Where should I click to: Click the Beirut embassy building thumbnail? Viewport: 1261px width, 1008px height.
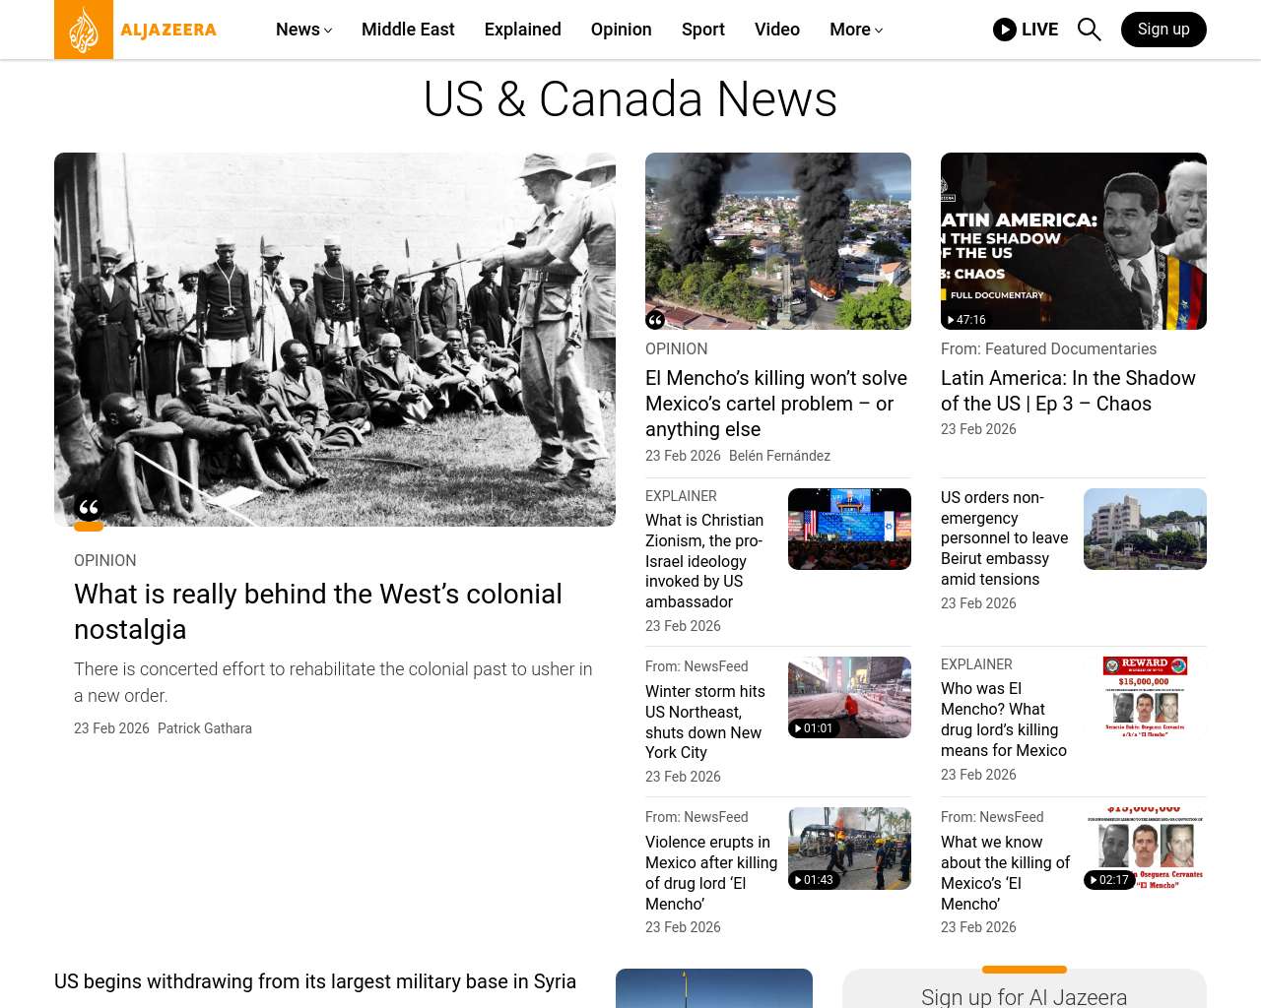(x=1145, y=529)
